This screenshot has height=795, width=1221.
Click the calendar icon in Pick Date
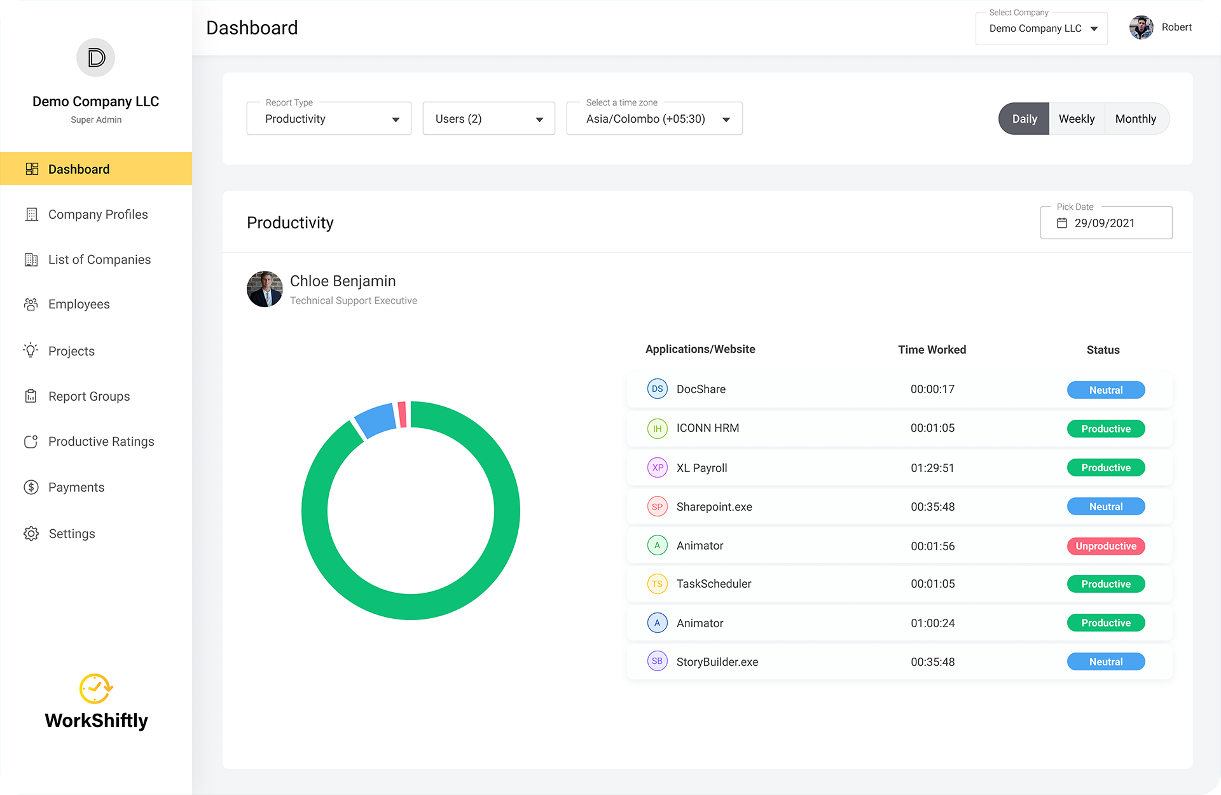point(1062,223)
